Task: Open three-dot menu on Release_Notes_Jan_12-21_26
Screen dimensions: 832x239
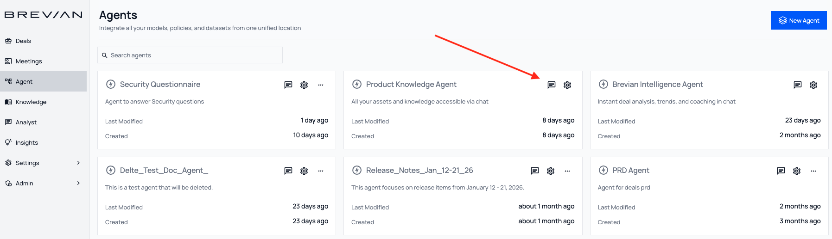Action: click(567, 171)
